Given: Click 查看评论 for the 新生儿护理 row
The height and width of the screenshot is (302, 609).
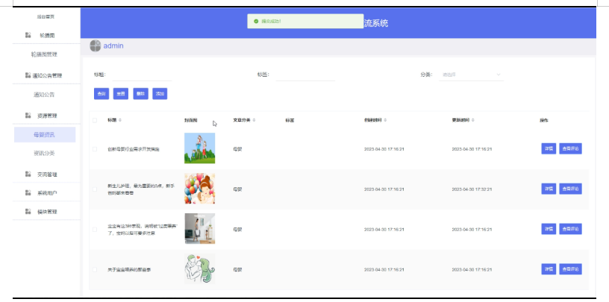Looking at the screenshot, I should click(x=570, y=189).
